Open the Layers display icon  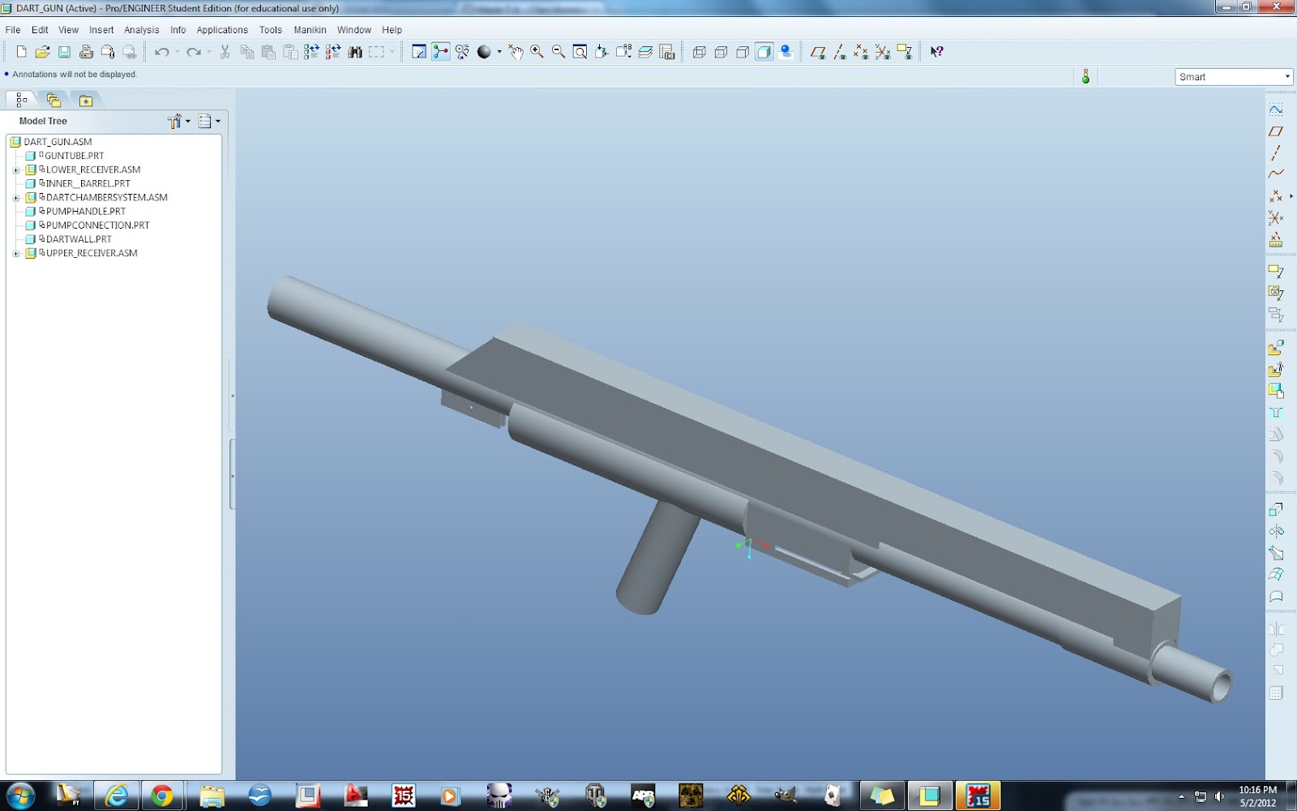click(645, 51)
